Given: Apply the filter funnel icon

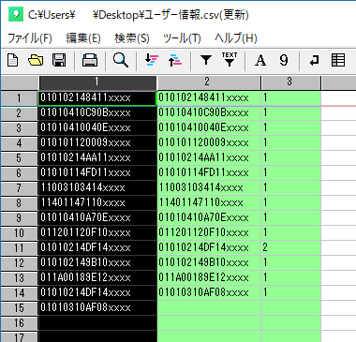Looking at the screenshot, I should point(206,60).
